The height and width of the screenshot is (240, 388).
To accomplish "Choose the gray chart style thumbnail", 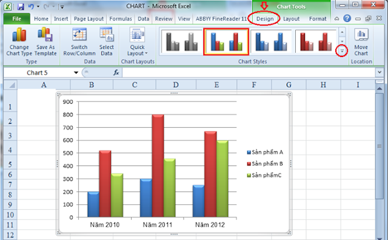I will (x=181, y=42).
